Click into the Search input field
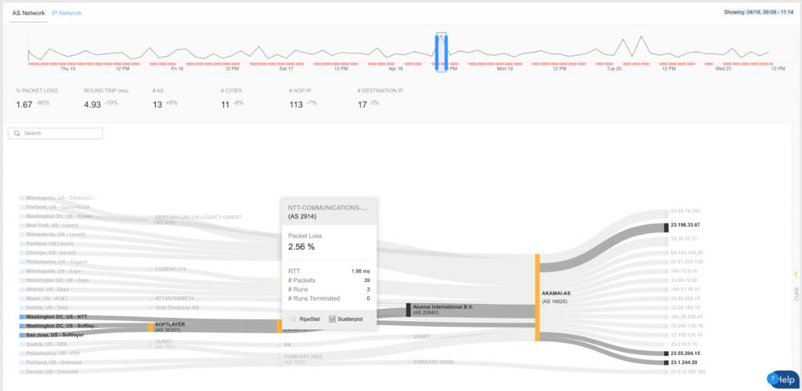Viewport: 802px width, 391px height. 56,133
